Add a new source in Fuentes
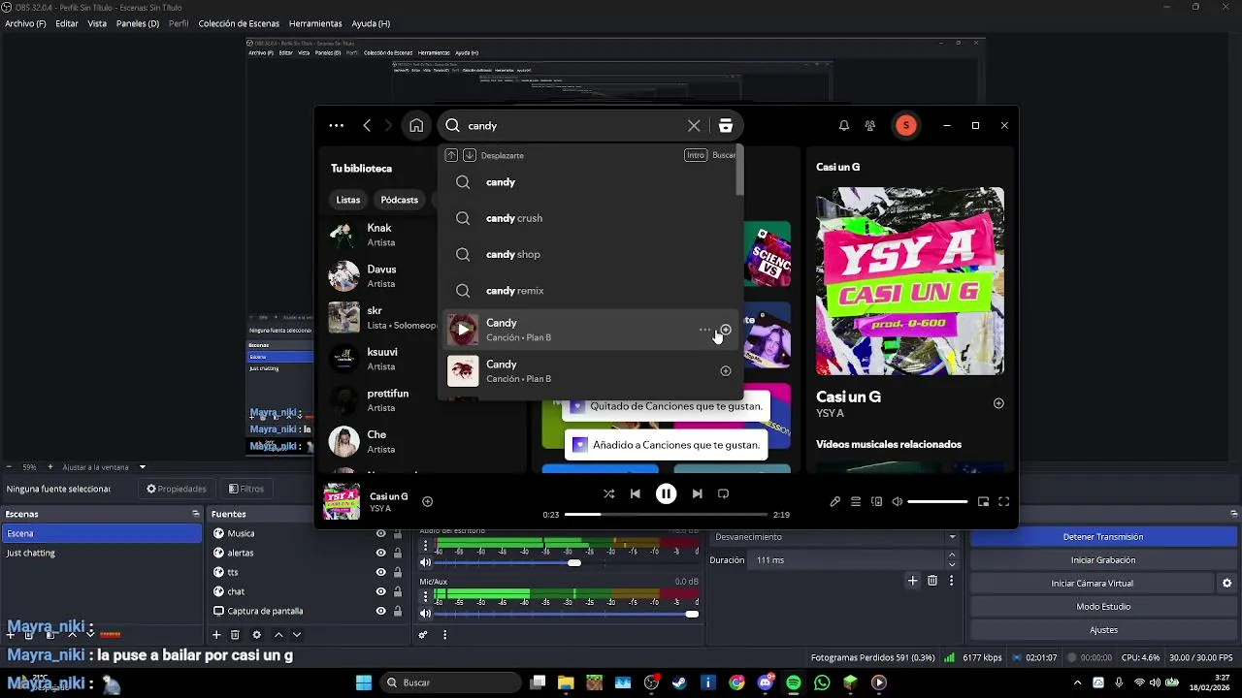The width and height of the screenshot is (1242, 698). coord(216,635)
